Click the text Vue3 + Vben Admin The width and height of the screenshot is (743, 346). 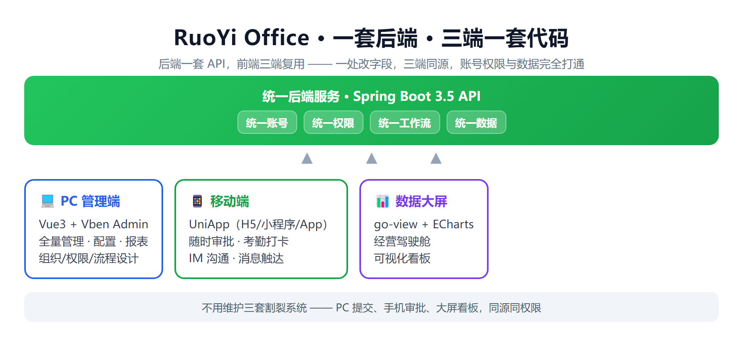pyautogui.click(x=94, y=224)
